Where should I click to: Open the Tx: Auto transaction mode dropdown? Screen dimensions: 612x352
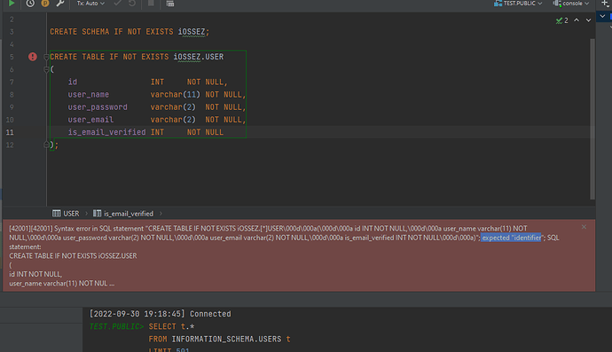[90, 4]
